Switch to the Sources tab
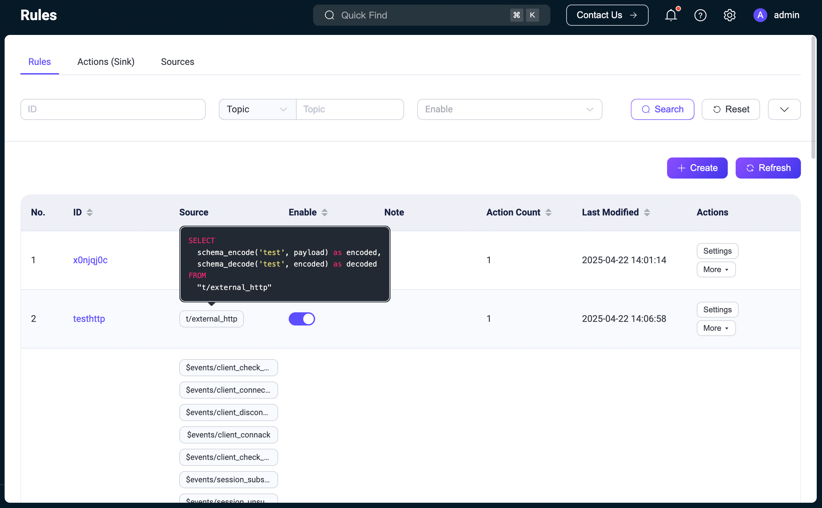 coord(177,62)
